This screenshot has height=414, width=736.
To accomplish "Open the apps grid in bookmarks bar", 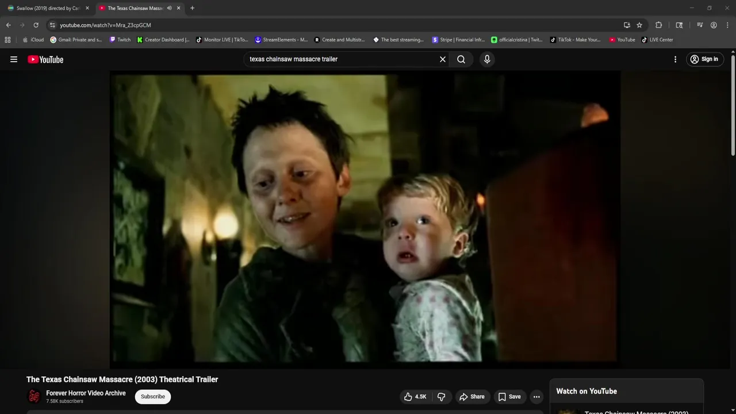I will pos(7,40).
